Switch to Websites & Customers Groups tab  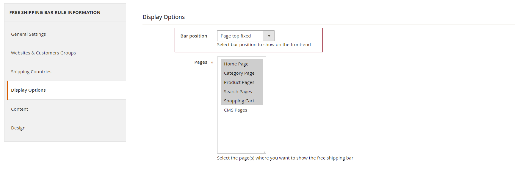[43, 53]
